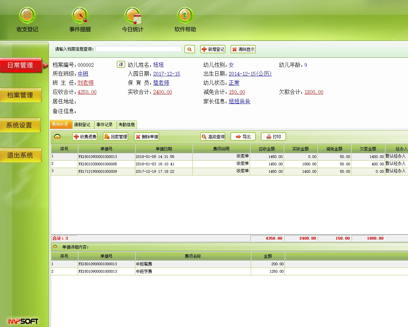
Task: Click the 详 detail icon
Action: [x=121, y=64]
